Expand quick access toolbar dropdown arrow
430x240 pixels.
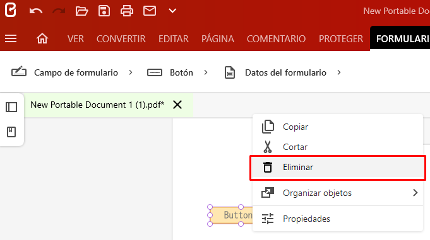click(172, 11)
